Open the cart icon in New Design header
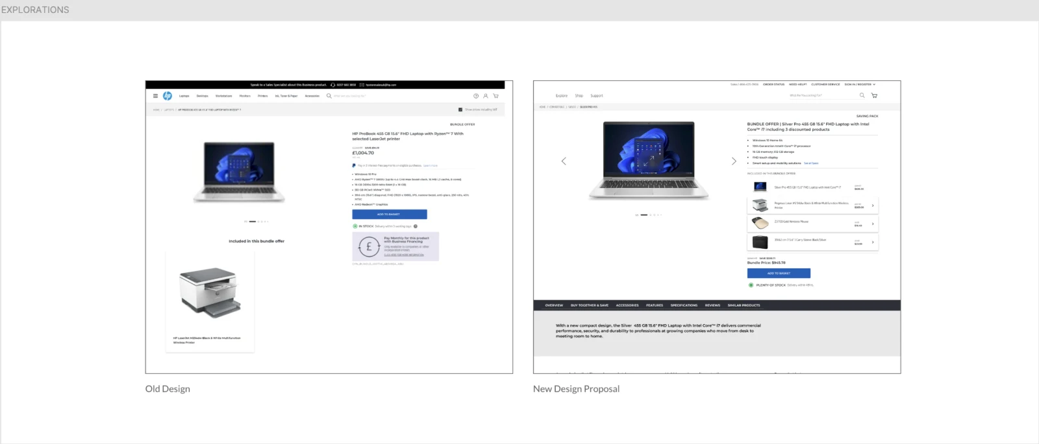Viewport: 1039px width, 444px height. [874, 95]
